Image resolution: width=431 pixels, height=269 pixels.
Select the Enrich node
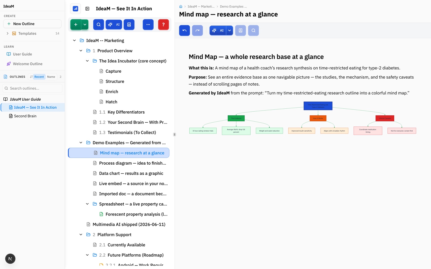click(x=112, y=91)
